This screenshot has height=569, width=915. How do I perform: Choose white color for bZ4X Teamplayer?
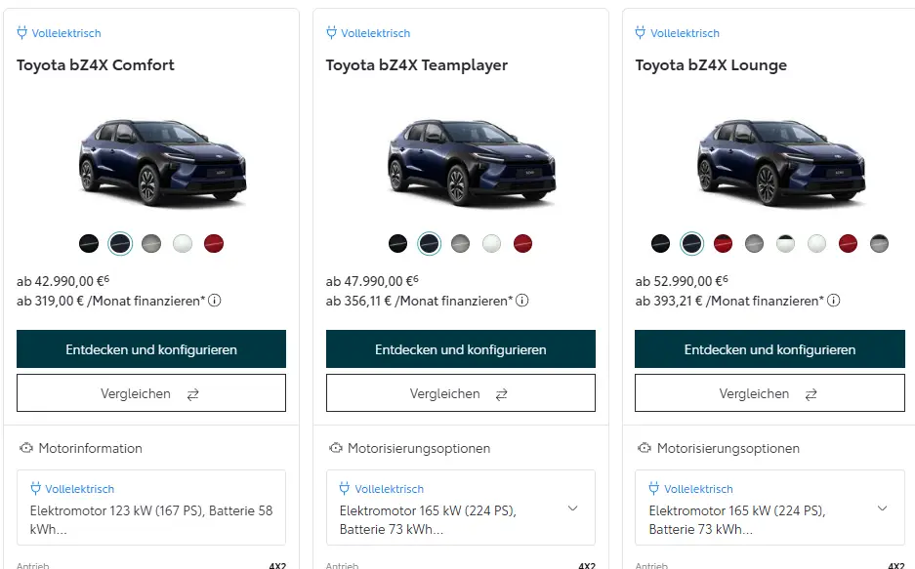pyautogui.click(x=491, y=243)
